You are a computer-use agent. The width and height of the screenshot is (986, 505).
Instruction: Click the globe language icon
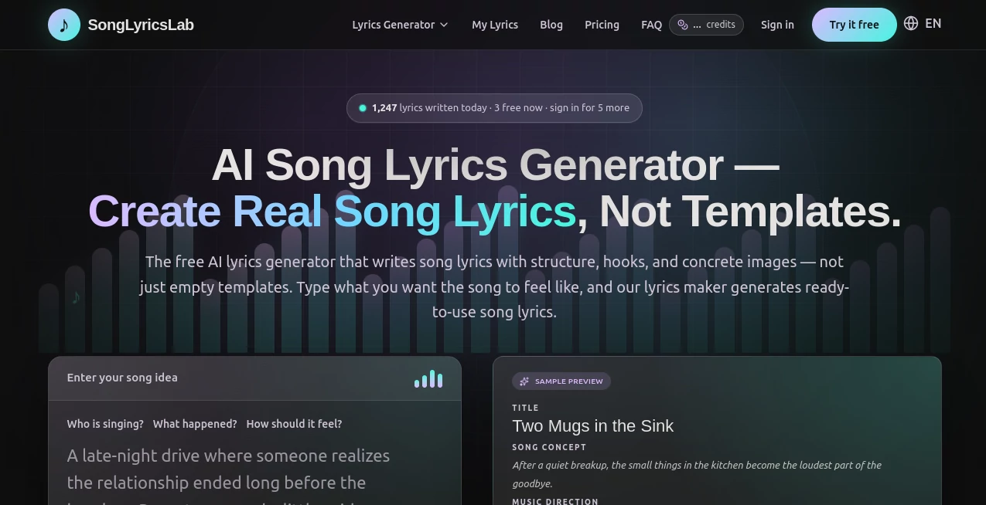coord(911,23)
